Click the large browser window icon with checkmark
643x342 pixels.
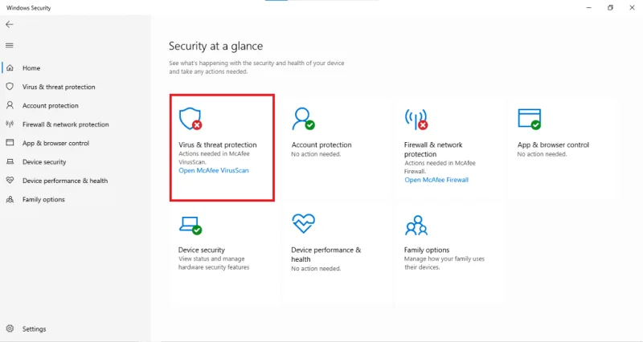click(x=530, y=119)
